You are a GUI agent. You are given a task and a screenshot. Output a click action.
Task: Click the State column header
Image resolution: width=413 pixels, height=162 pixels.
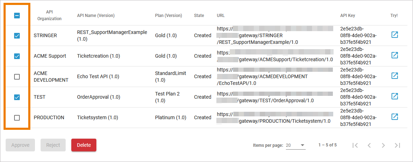(199, 16)
